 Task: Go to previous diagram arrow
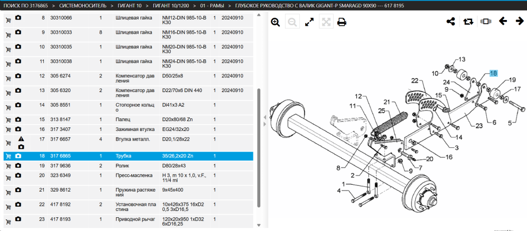(503, 22)
